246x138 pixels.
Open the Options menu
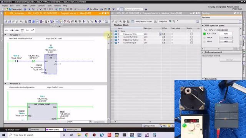(41, 5)
